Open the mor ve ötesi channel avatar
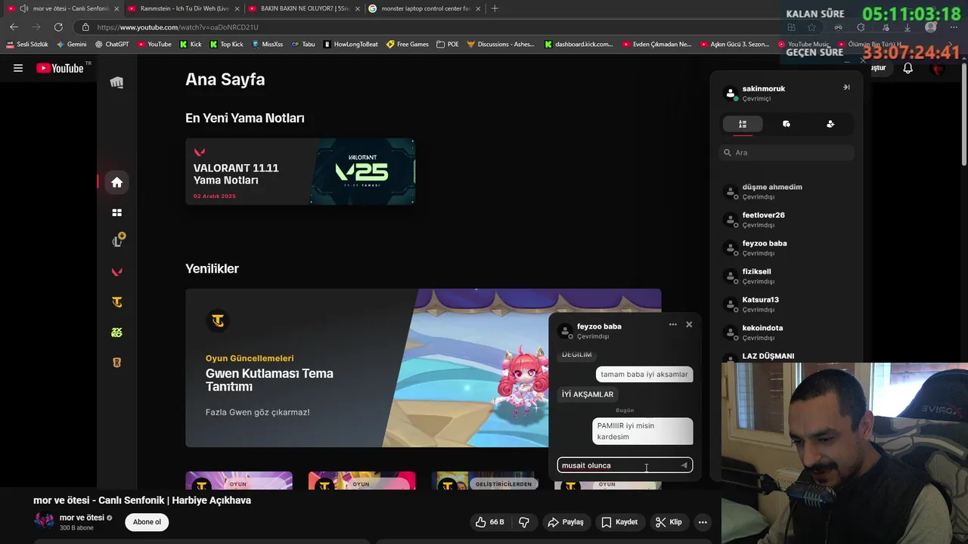This screenshot has height=544, width=968. (44, 521)
